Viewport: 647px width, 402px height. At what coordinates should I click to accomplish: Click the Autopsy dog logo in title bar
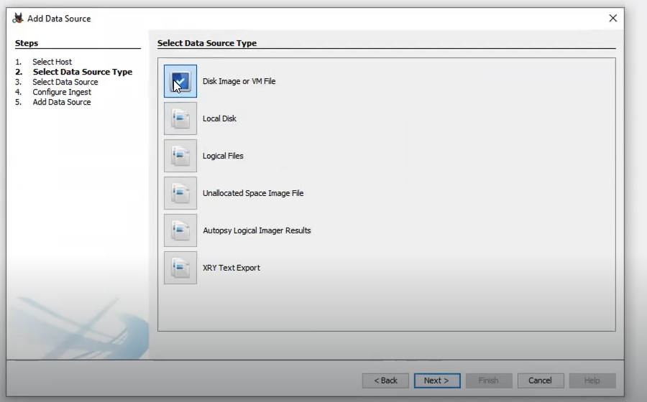18,19
